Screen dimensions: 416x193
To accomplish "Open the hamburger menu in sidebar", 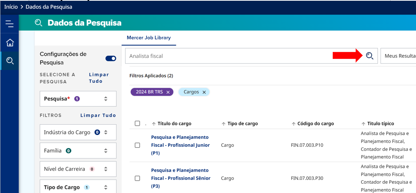I will 9,24.
